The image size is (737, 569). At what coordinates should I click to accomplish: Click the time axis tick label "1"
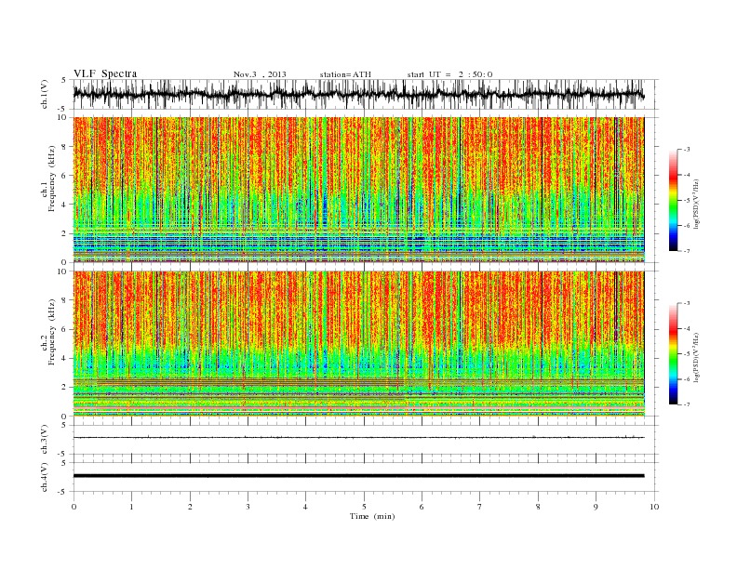click(131, 507)
